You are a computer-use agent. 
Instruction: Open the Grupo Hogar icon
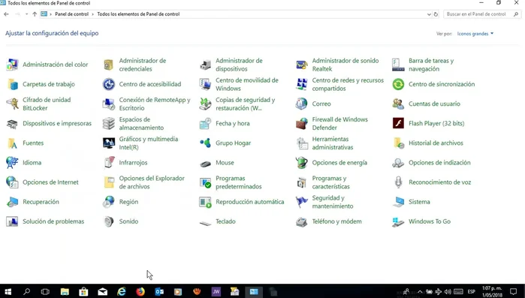(x=205, y=143)
